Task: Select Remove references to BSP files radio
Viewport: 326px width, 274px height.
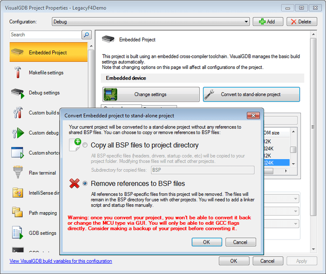Action: [85, 183]
